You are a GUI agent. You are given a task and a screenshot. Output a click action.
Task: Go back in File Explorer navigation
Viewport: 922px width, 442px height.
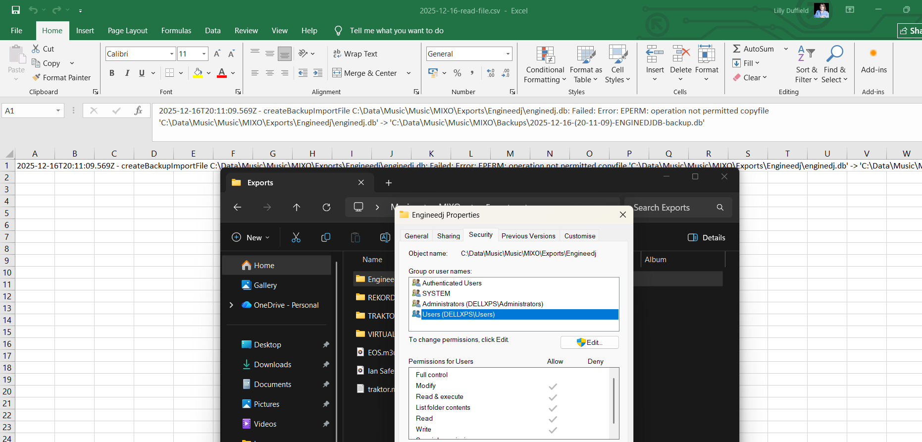(238, 207)
